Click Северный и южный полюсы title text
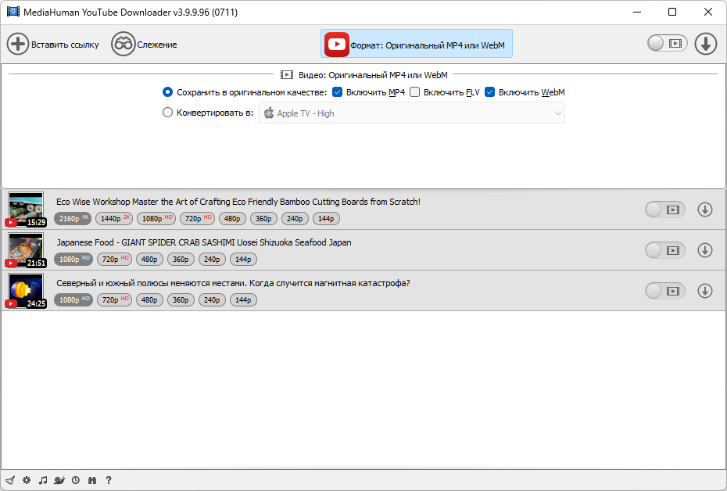727x491 pixels. (233, 283)
